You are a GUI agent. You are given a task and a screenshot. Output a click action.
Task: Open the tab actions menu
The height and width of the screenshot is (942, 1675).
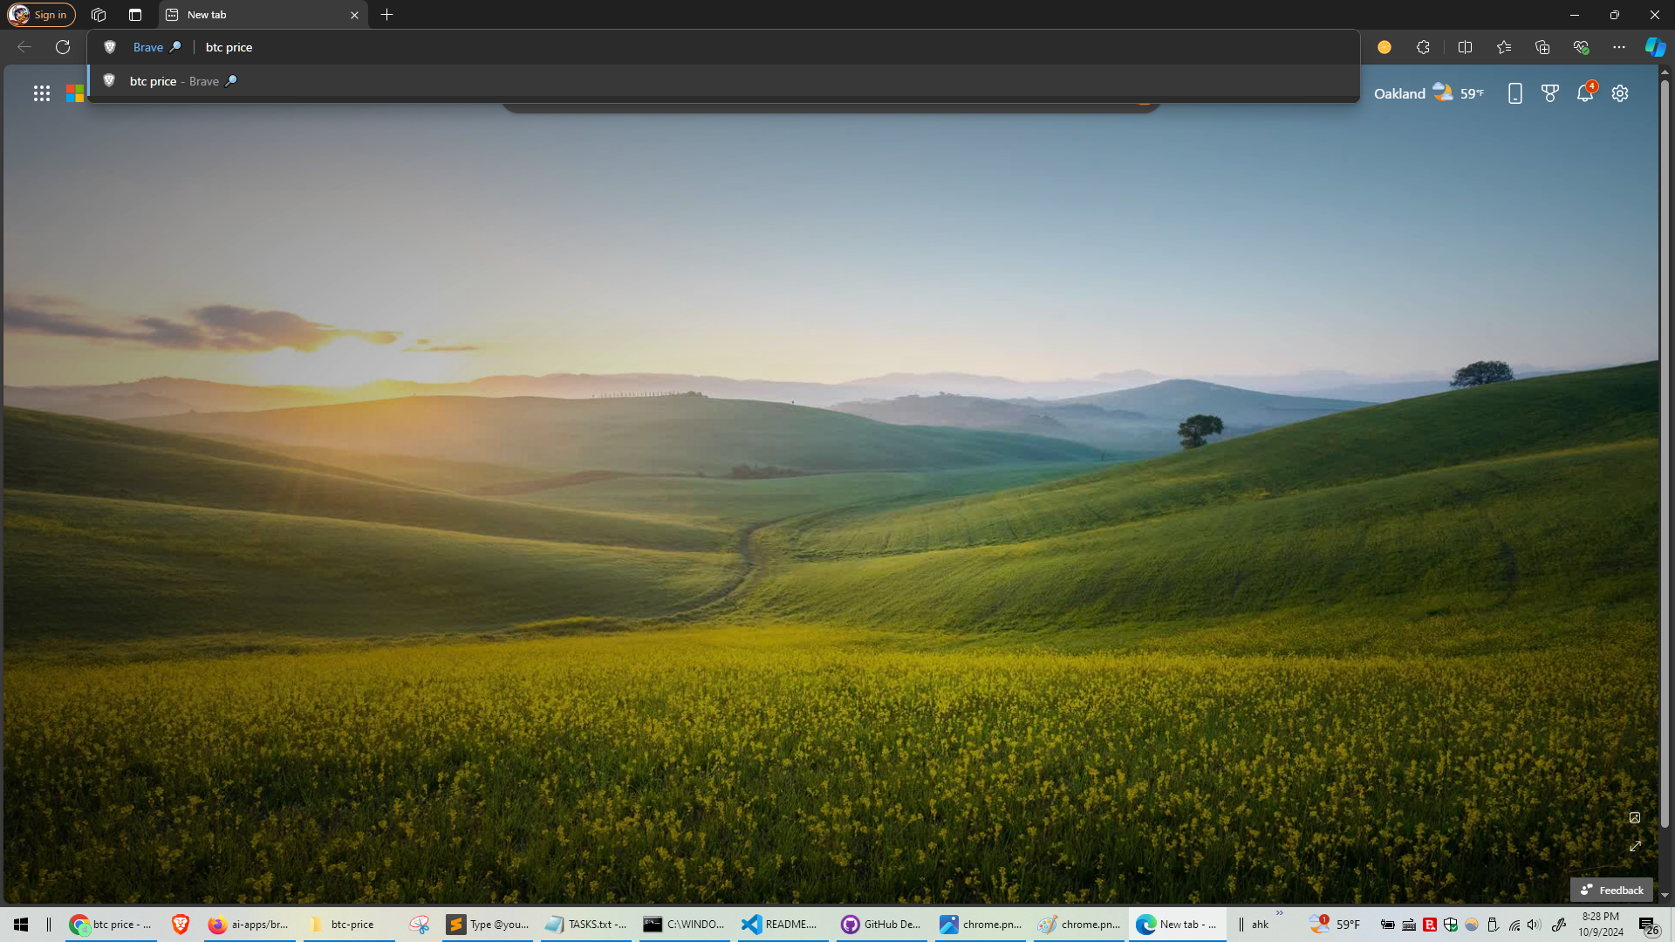pos(135,15)
